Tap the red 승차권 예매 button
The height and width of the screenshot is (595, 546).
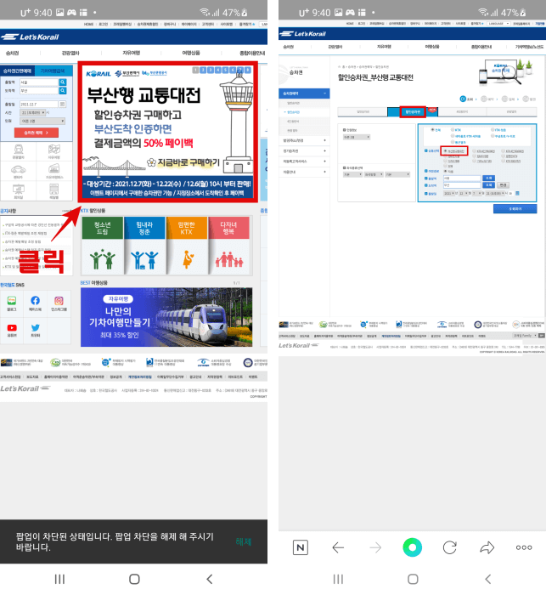coord(37,133)
